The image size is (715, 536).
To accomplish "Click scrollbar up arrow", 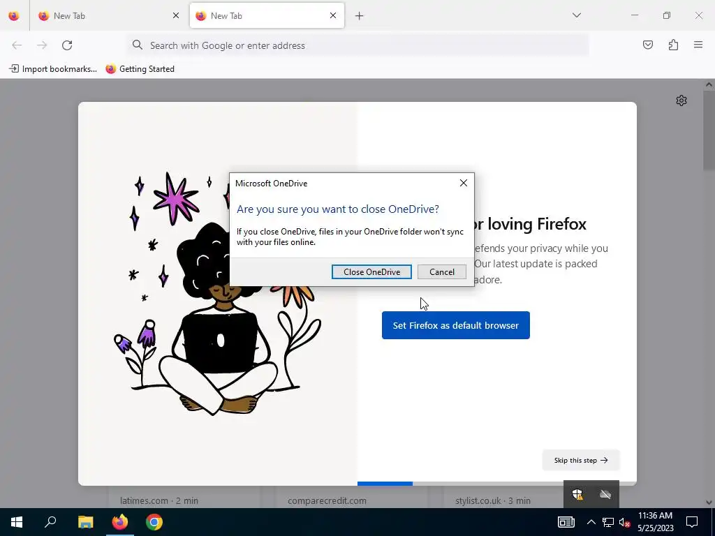I will tap(709, 84).
